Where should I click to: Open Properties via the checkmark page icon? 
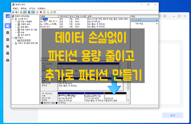point(44,12)
